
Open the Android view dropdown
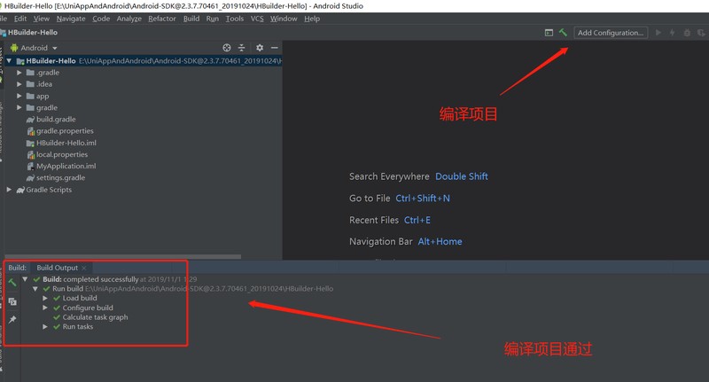[55, 48]
